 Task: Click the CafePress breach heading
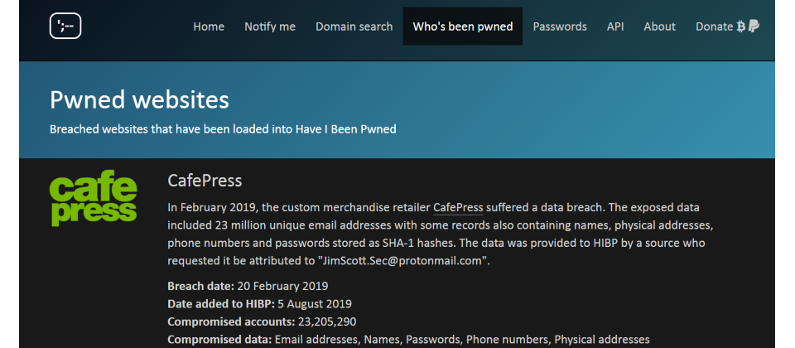[x=205, y=181]
